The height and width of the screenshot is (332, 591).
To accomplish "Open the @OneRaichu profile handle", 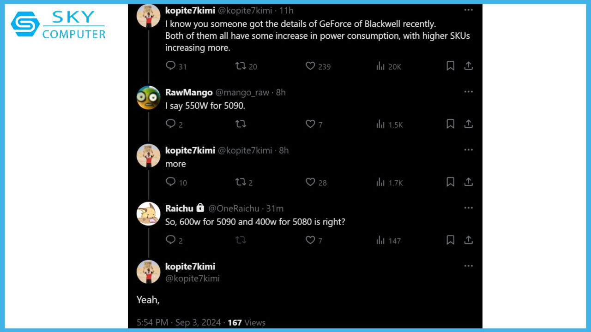I will click(234, 208).
